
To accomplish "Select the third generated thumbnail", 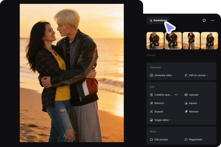I will point(191,41).
